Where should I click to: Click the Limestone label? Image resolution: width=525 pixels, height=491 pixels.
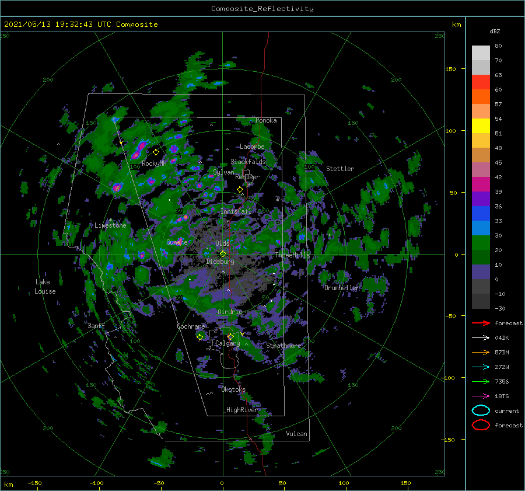tap(110, 225)
